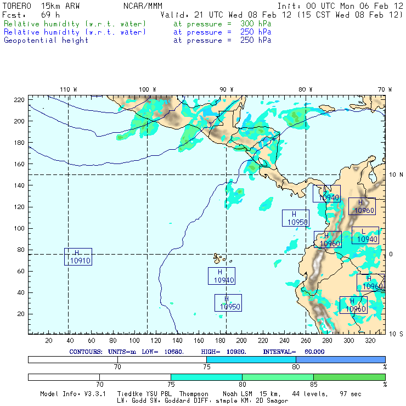Click the '100 W' longitude label

148,89
